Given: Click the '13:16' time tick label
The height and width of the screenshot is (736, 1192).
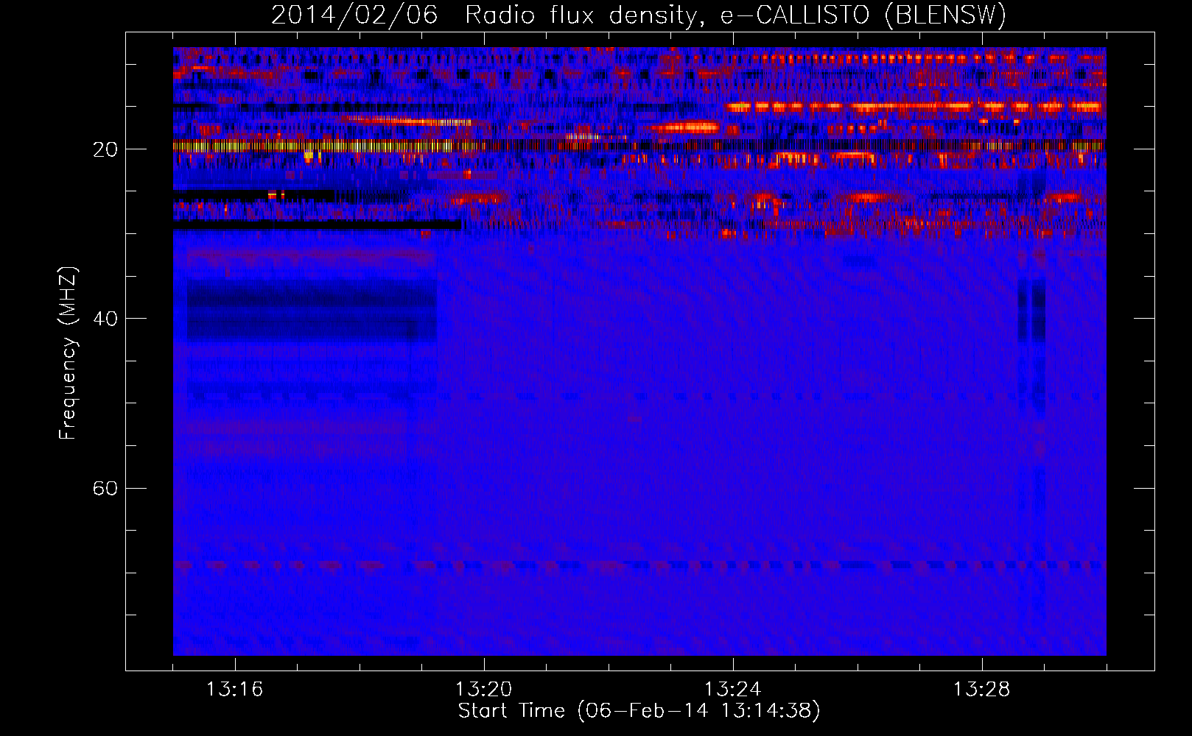Looking at the screenshot, I should pyautogui.click(x=234, y=690).
